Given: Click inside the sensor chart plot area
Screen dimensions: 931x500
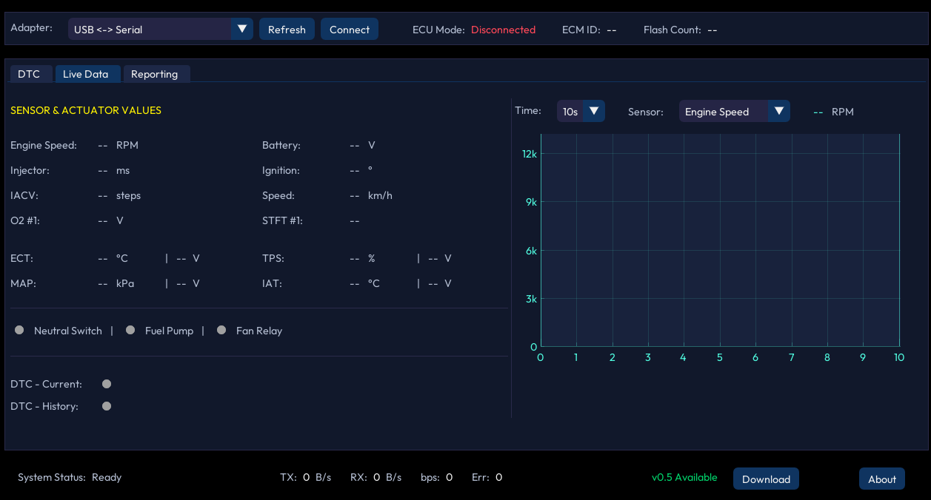Looking at the screenshot, I should pos(720,240).
